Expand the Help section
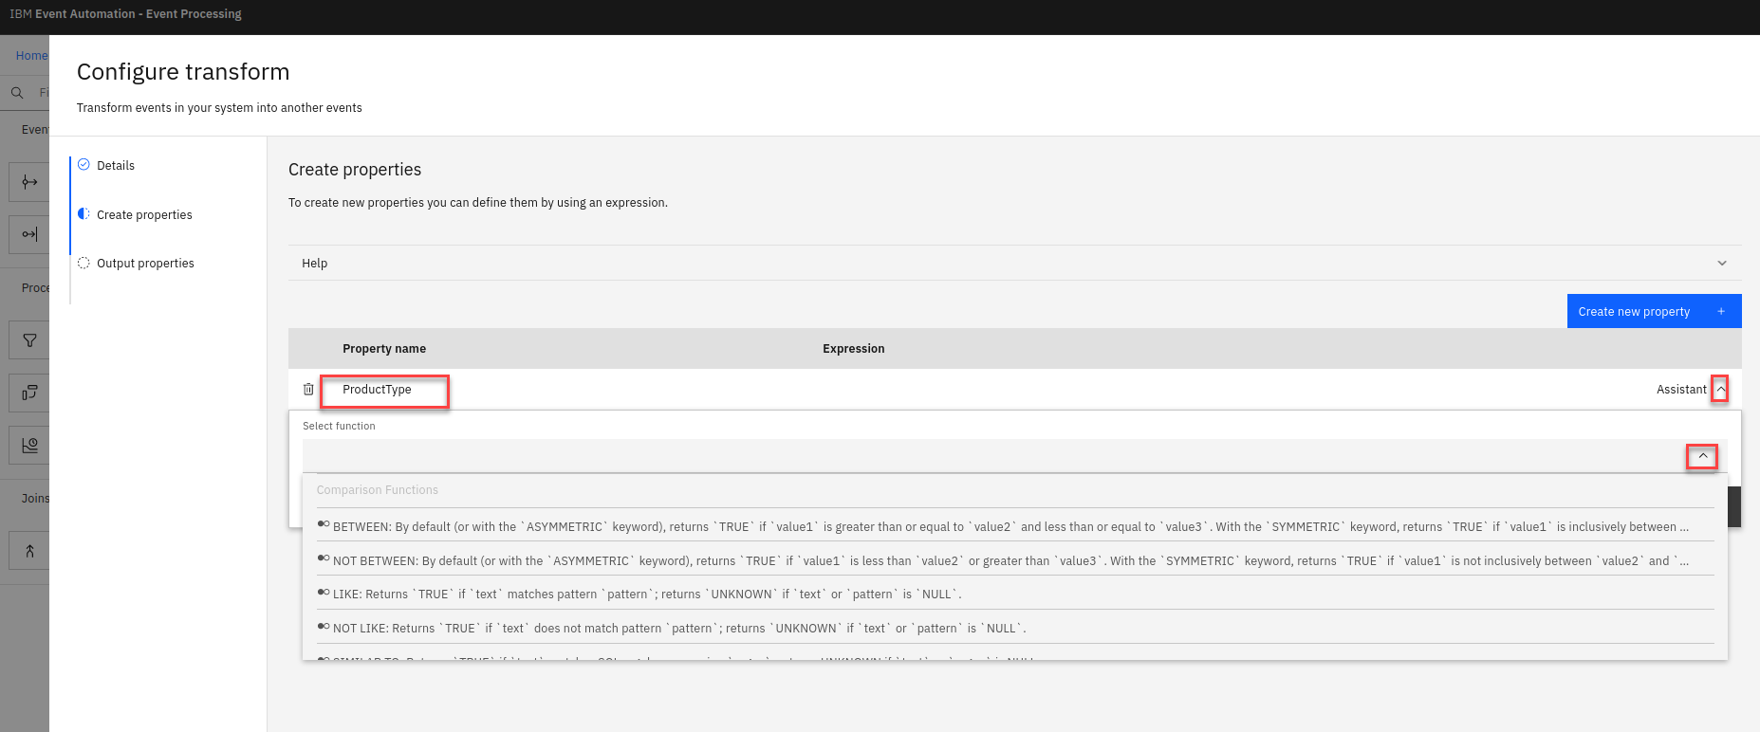1760x732 pixels. pyautogui.click(x=1721, y=264)
